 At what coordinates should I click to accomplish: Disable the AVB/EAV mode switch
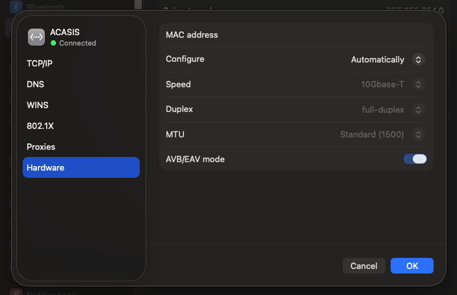415,159
